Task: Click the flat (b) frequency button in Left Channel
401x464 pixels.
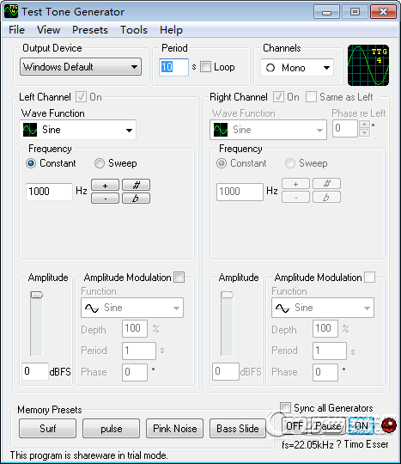Action: [136, 198]
